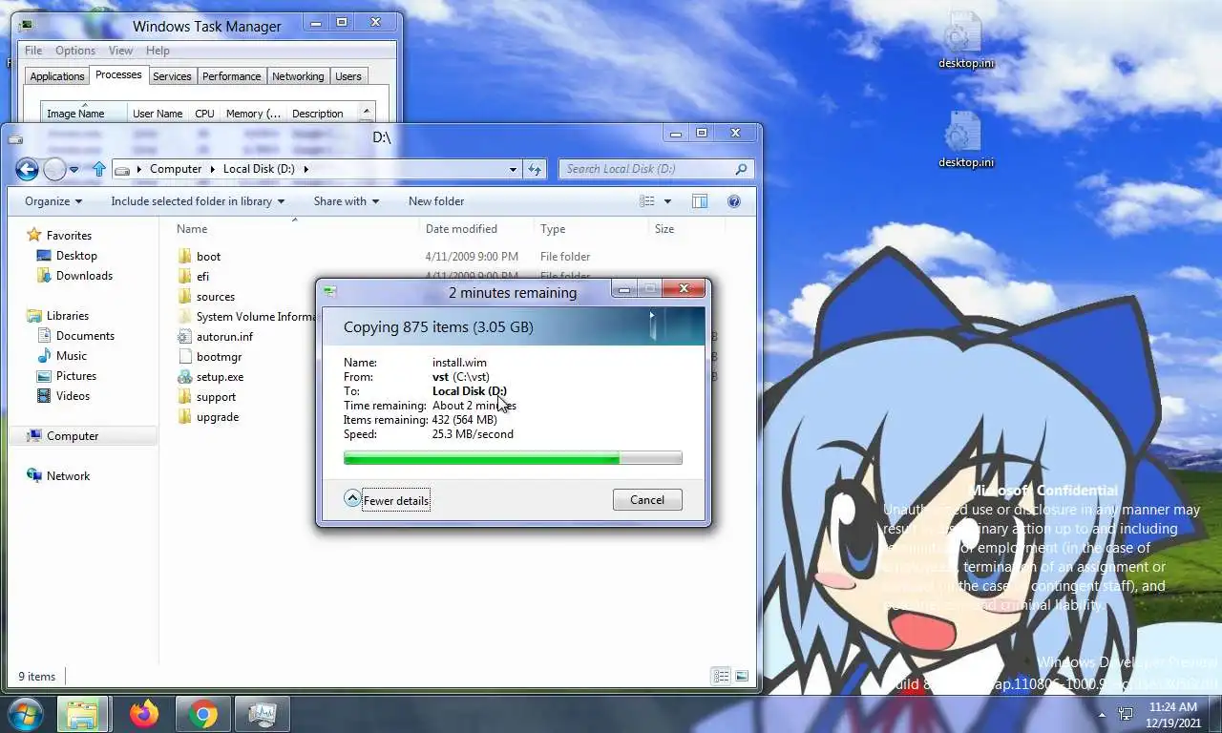Open Pictures library

coord(76,376)
